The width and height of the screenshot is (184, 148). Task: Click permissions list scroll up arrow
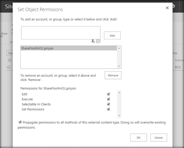pyautogui.click(x=119, y=92)
